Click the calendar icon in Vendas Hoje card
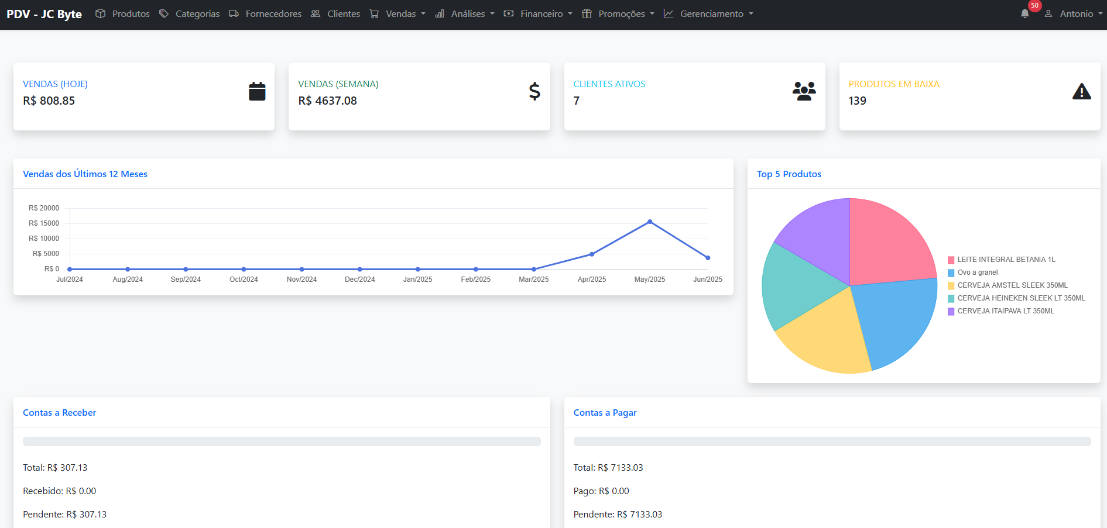 pyautogui.click(x=257, y=91)
